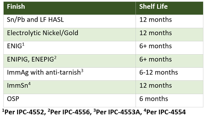This screenshot has width=206, height=117.
Task: Select the ENIPIG, ENEPIG cell
Action: pyautogui.click(x=69, y=61)
